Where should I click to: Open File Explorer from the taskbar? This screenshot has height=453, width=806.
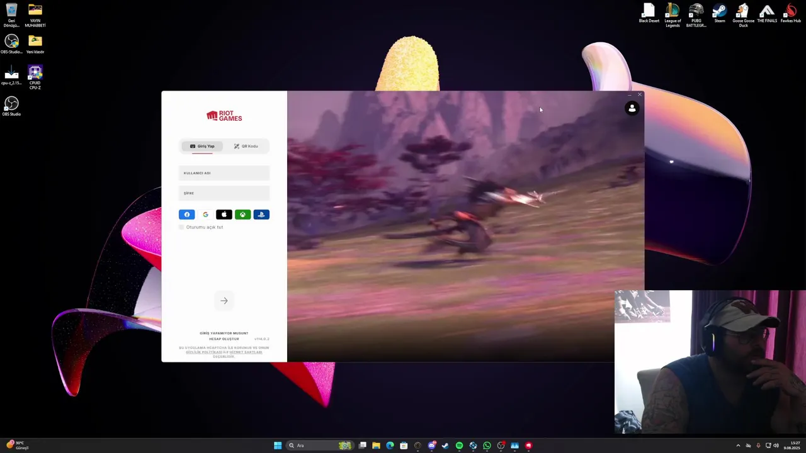pos(376,445)
